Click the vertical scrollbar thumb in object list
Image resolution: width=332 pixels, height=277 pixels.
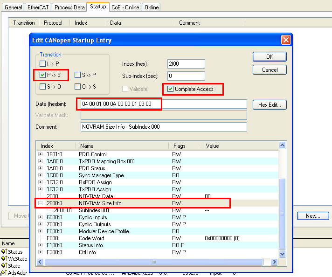tap(282, 214)
